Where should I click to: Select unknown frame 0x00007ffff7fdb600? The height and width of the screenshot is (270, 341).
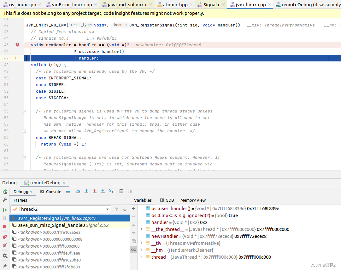coord(70,267)
